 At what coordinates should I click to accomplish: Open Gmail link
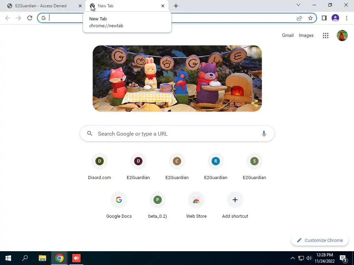(x=288, y=36)
